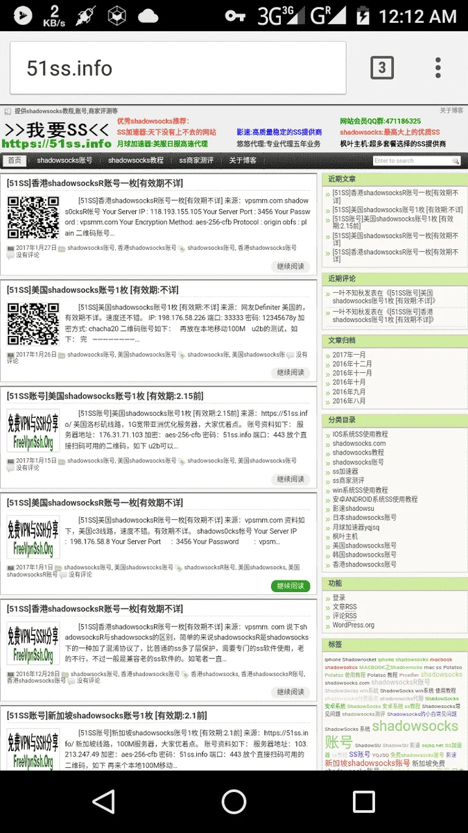Image resolution: width=468 pixels, height=833 pixels.
Task: Click 月球加速器:美服日服高速代理 ad link
Action: (162, 144)
